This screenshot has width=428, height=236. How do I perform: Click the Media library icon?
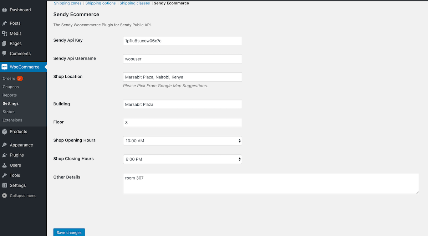pos(5,34)
